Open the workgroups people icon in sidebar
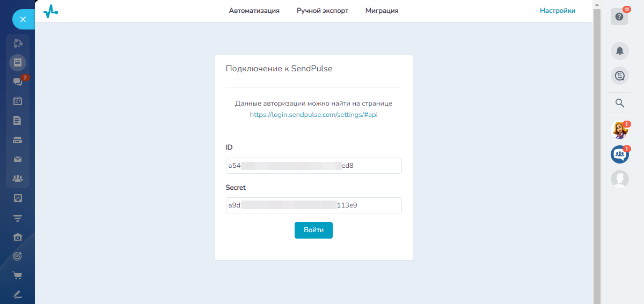The image size is (644, 304). [18, 178]
